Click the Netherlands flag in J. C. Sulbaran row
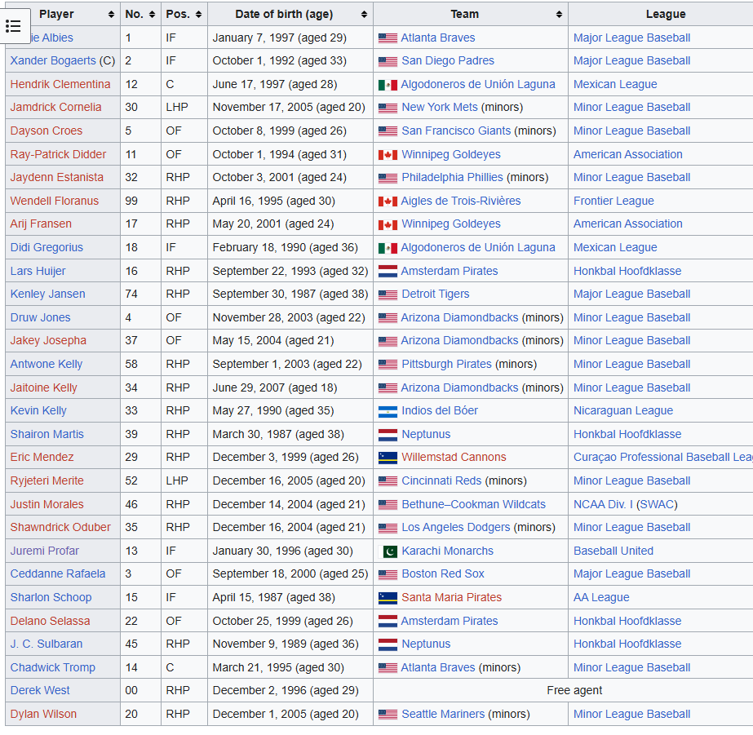This screenshot has width=753, height=735. click(x=388, y=644)
